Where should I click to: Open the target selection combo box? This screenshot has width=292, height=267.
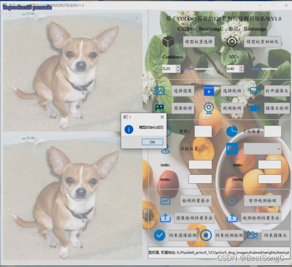[262, 149]
